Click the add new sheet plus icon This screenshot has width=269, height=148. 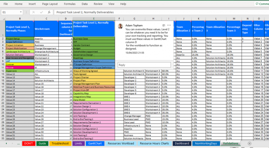249,143
